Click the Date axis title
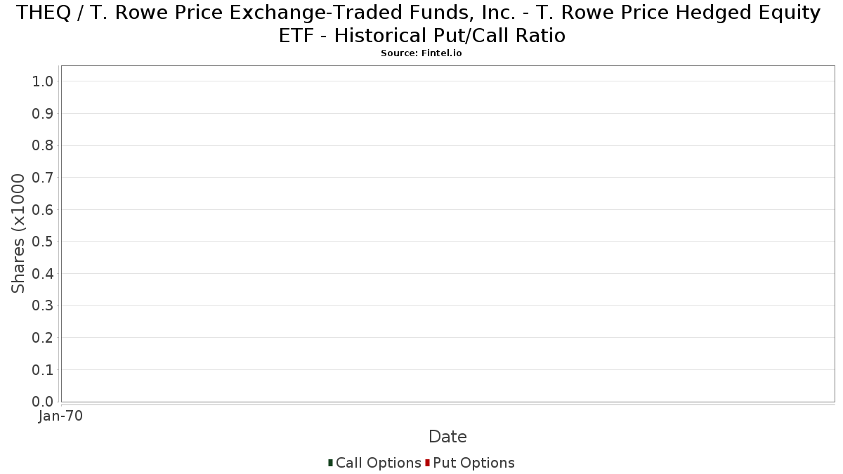 pyautogui.click(x=447, y=437)
